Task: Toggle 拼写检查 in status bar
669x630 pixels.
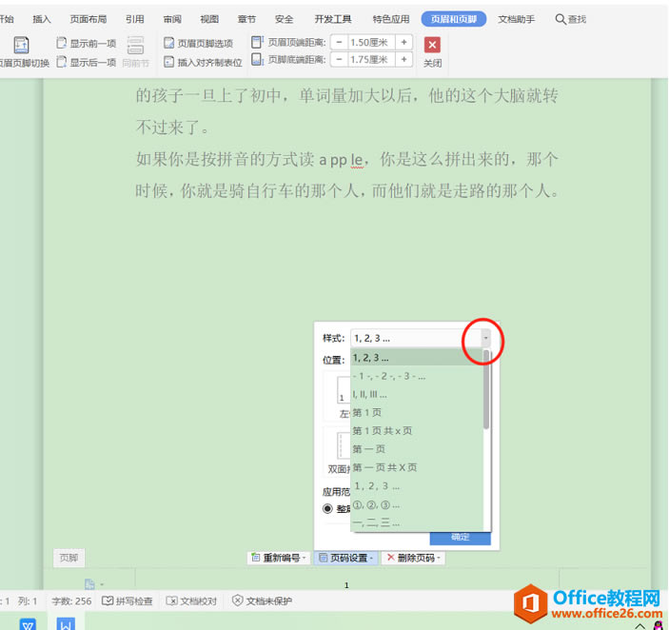Action: (x=128, y=601)
